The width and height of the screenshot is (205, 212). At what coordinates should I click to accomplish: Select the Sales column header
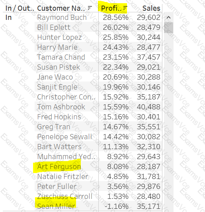click(x=151, y=8)
